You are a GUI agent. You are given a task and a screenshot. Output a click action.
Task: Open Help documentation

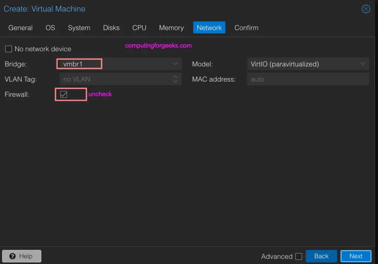pos(22,256)
